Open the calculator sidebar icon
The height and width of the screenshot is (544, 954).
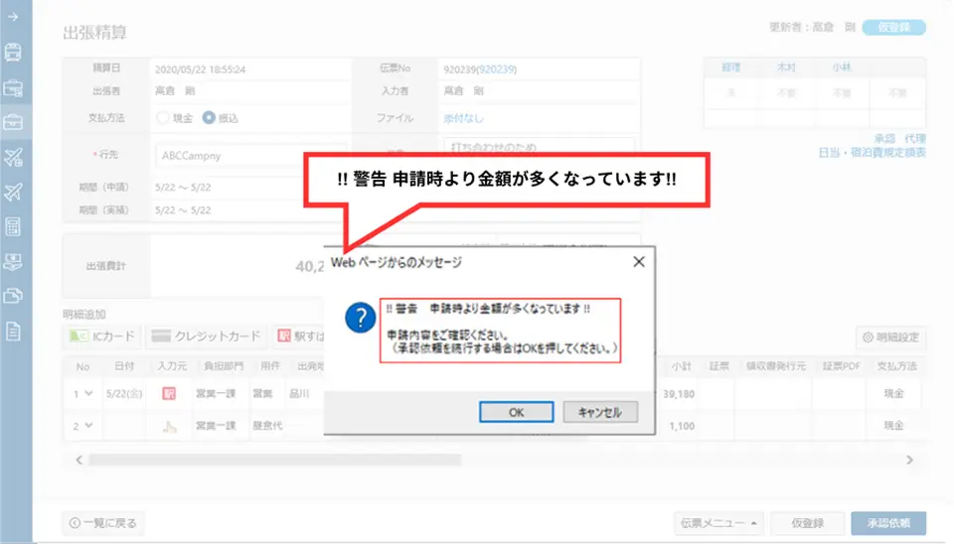tap(13, 226)
